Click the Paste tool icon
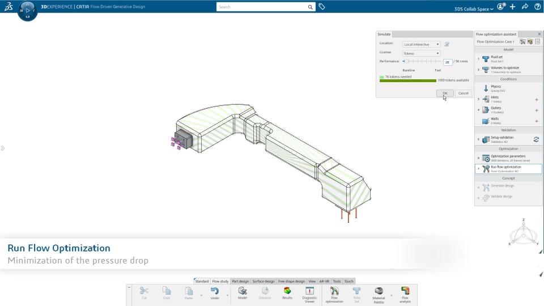This screenshot has height=306, width=544. (188, 293)
